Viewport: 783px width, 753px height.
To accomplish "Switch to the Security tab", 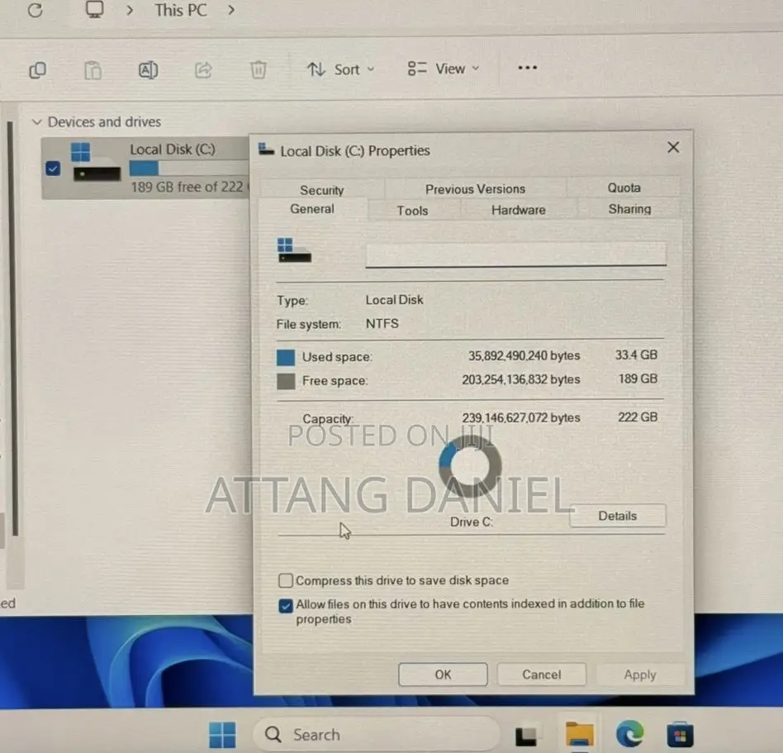I will point(322,190).
